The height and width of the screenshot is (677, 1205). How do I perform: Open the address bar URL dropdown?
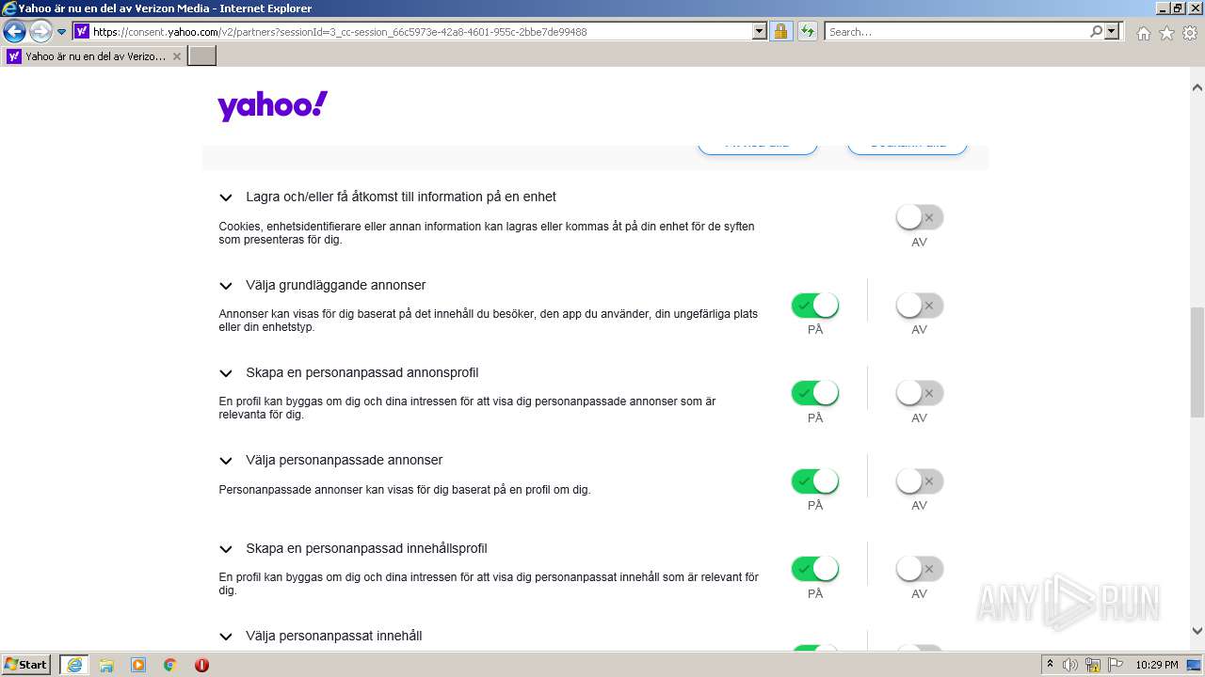pyautogui.click(x=760, y=32)
